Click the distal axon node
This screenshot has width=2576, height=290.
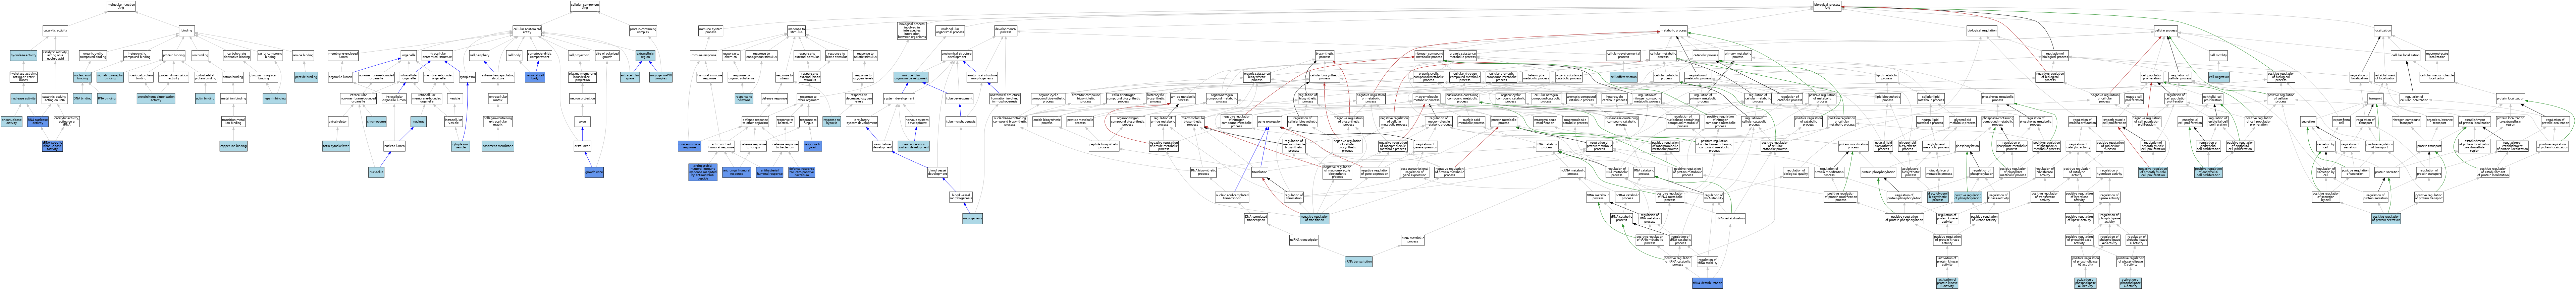pyautogui.click(x=582, y=146)
